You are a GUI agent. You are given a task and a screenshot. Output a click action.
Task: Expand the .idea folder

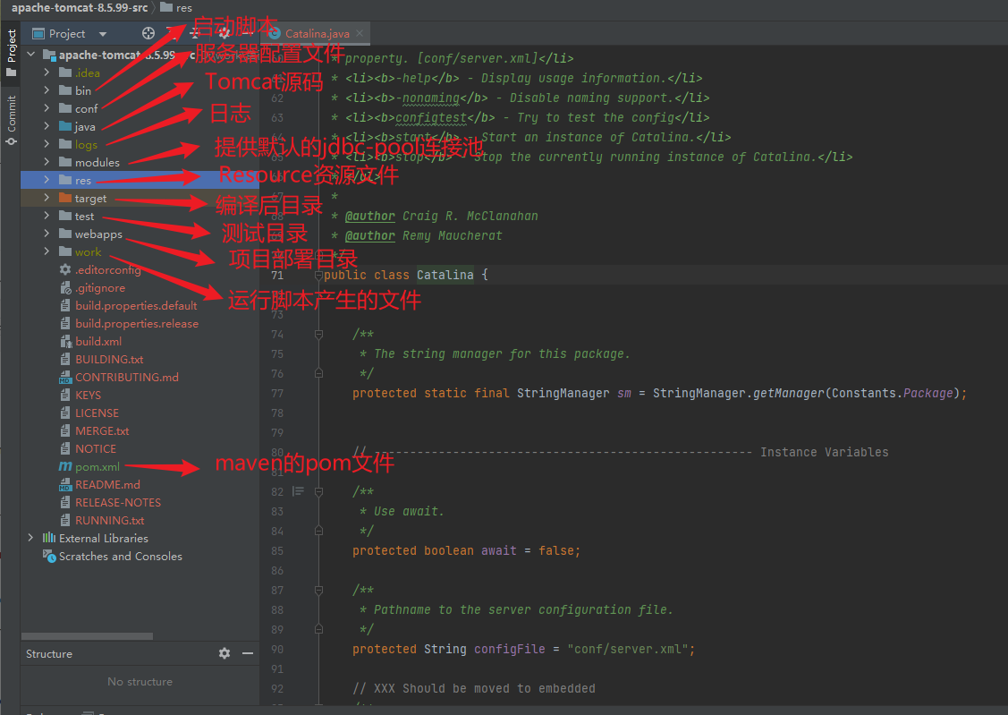47,72
